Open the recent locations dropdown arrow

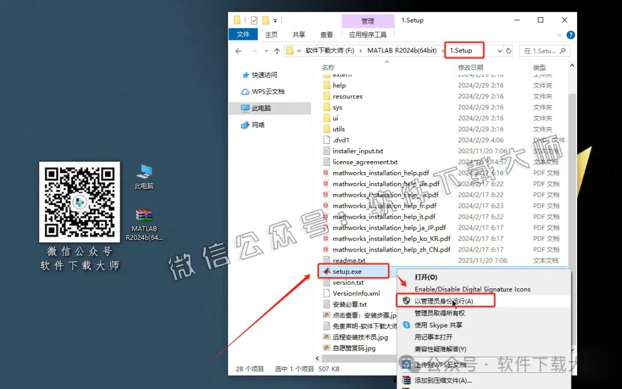(x=266, y=51)
